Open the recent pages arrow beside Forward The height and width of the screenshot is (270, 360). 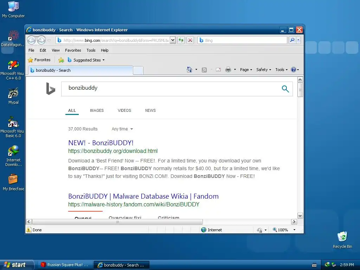pyautogui.click(x=49, y=40)
